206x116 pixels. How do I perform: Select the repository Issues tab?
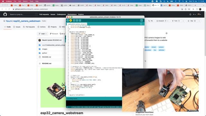click(17, 27)
